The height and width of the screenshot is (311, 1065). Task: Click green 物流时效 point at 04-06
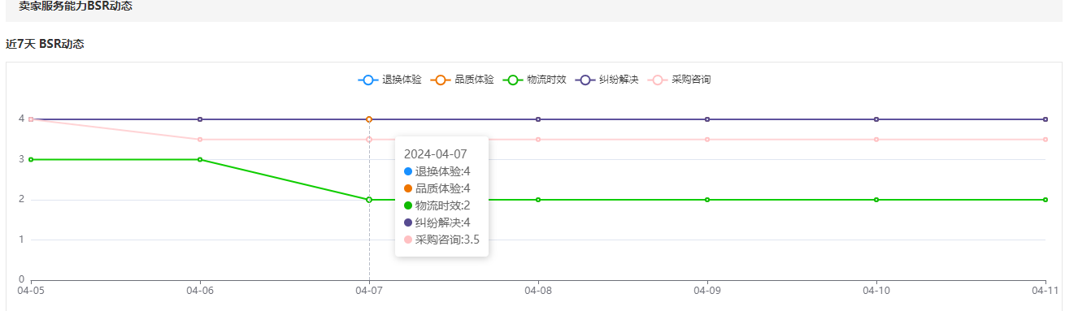point(200,159)
